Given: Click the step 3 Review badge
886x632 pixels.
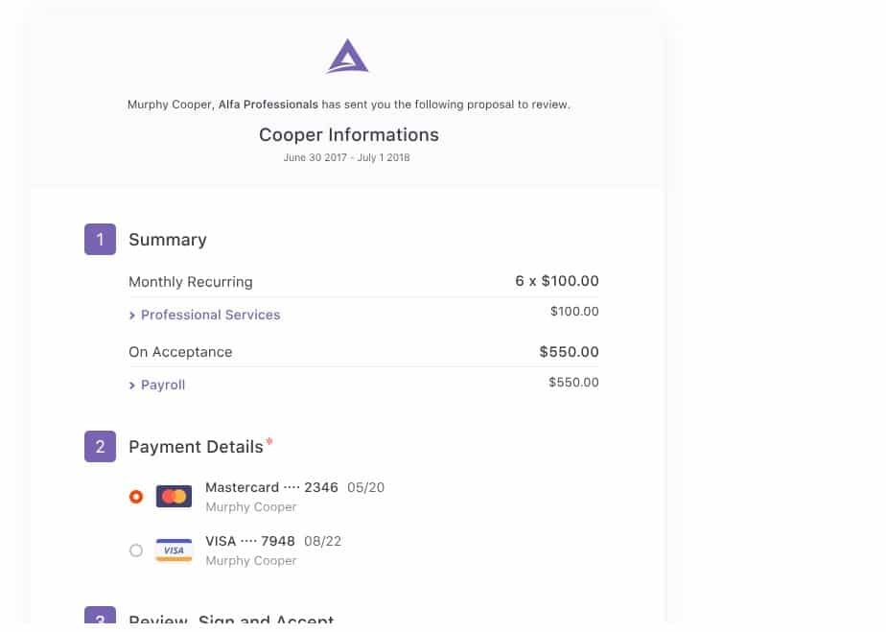Looking at the screenshot, I should (x=100, y=619).
